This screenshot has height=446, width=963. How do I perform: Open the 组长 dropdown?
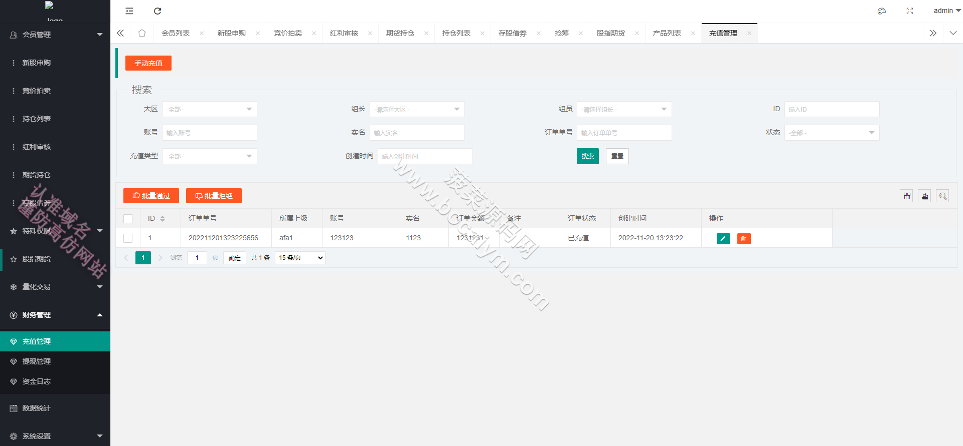417,109
